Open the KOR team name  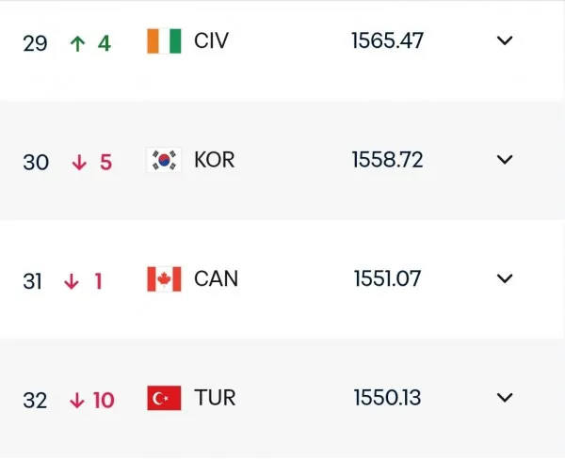(215, 160)
